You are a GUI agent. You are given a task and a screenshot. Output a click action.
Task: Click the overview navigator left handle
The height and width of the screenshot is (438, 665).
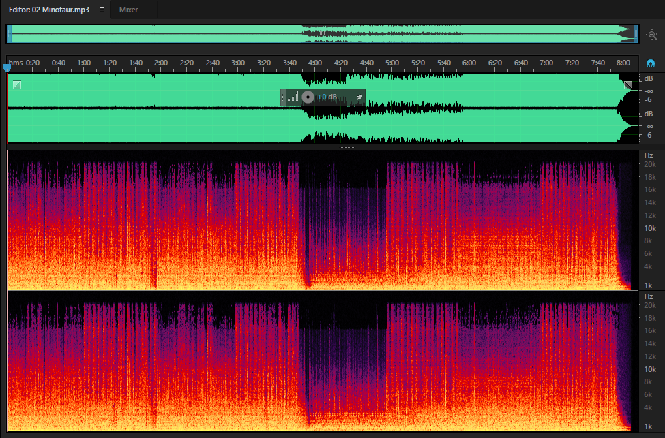coord(9,34)
